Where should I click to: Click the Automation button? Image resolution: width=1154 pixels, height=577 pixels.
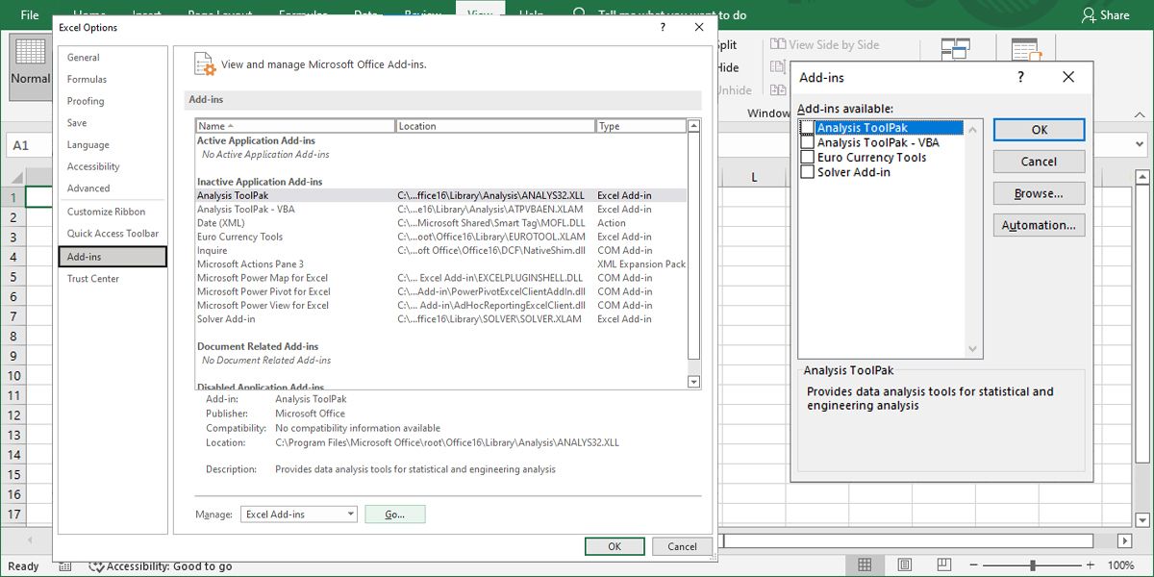[x=1039, y=224]
